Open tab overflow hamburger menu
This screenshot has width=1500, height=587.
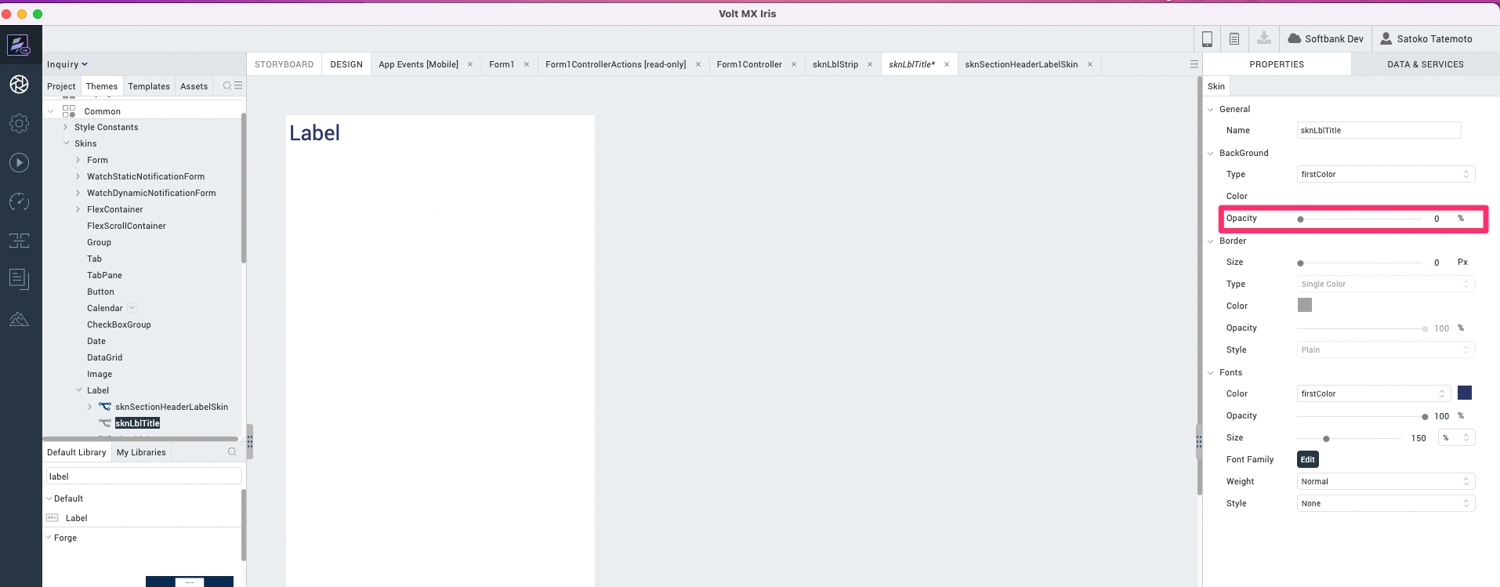click(x=1194, y=64)
